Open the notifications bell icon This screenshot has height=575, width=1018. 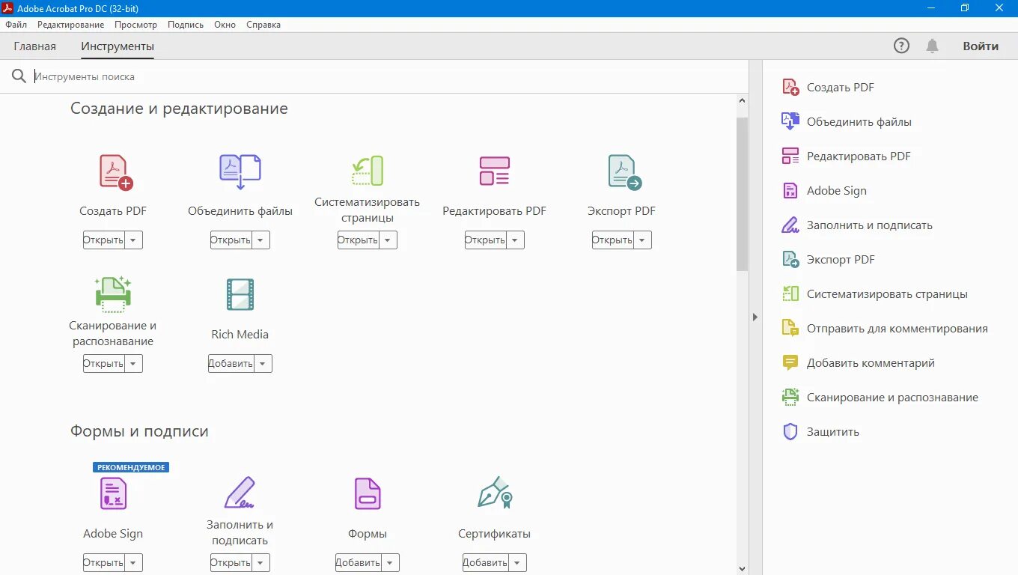point(932,46)
